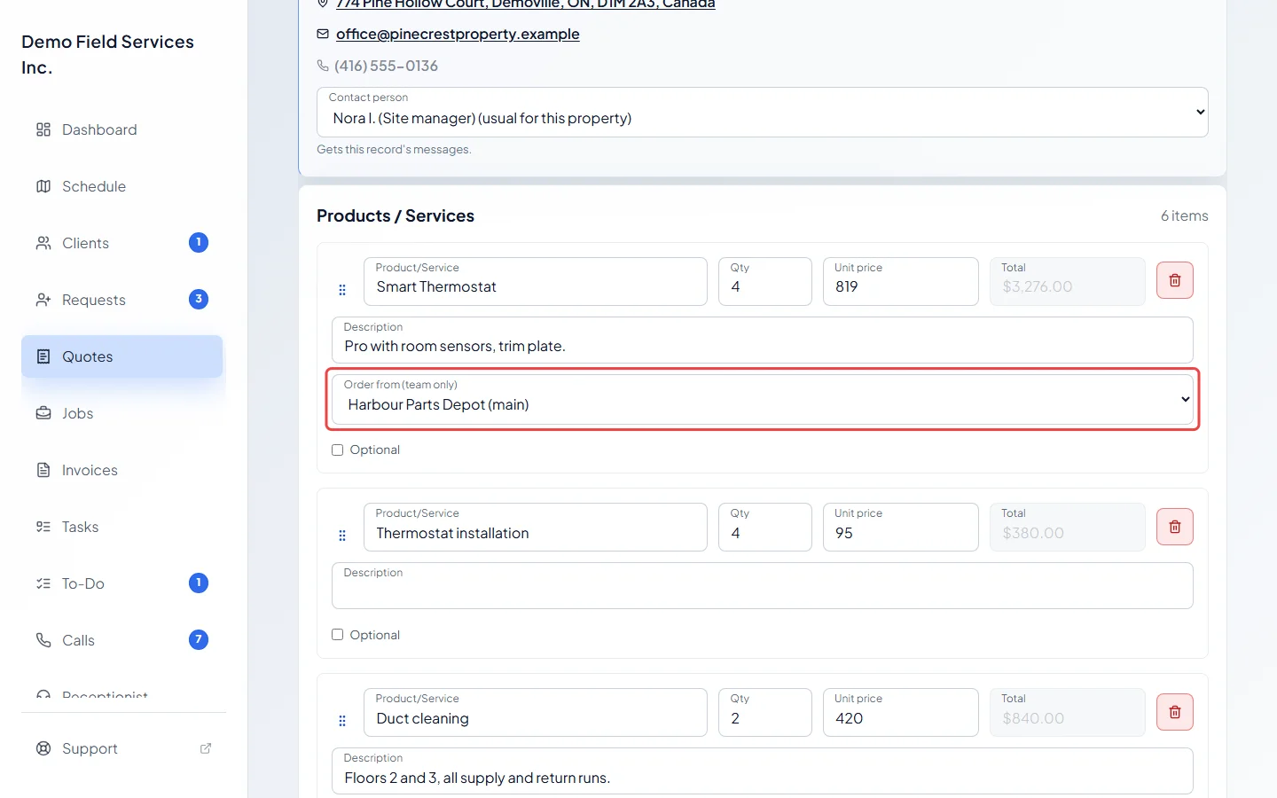Edit the Smart Thermostat unit price field
Image resolution: width=1277 pixels, height=798 pixels.
point(901,281)
